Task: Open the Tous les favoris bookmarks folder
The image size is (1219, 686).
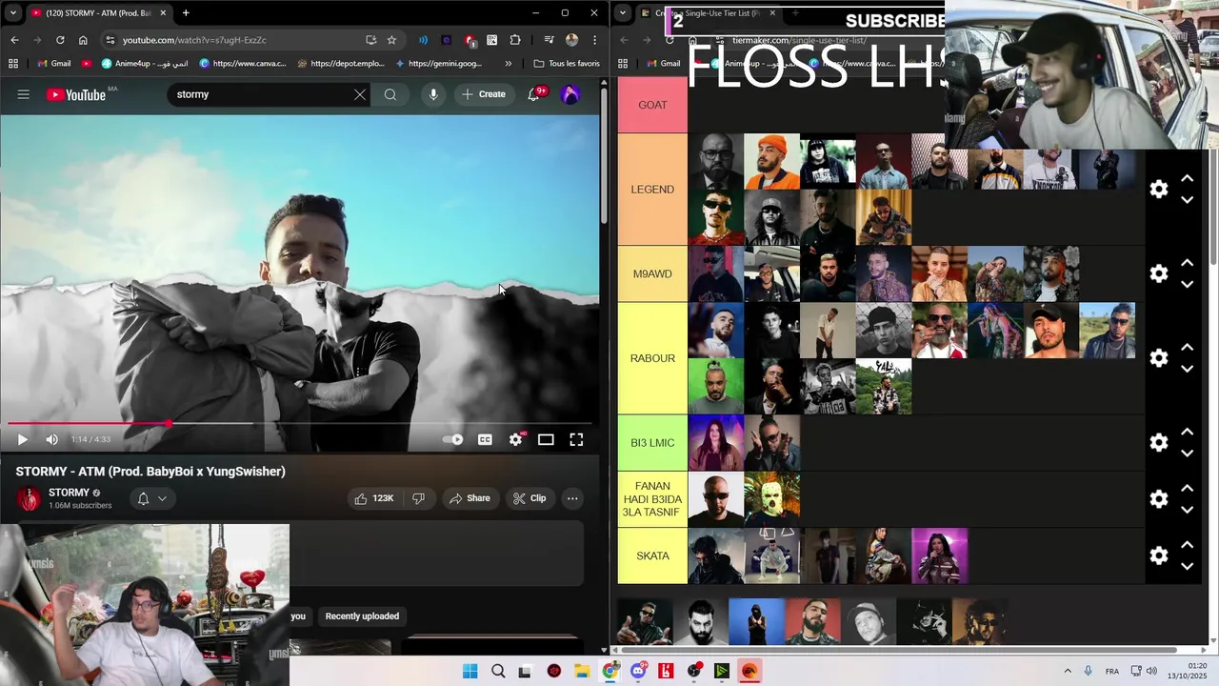Action: 567,64
